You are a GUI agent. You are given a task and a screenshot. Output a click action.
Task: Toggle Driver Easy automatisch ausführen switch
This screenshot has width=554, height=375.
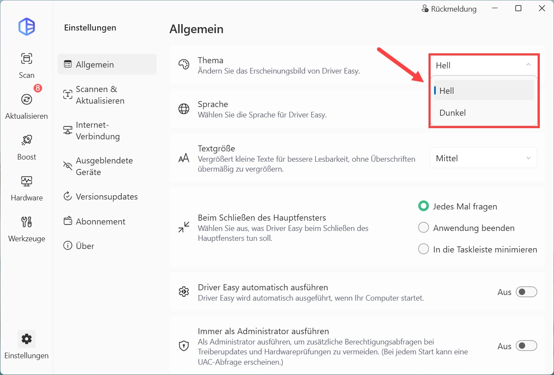point(526,292)
